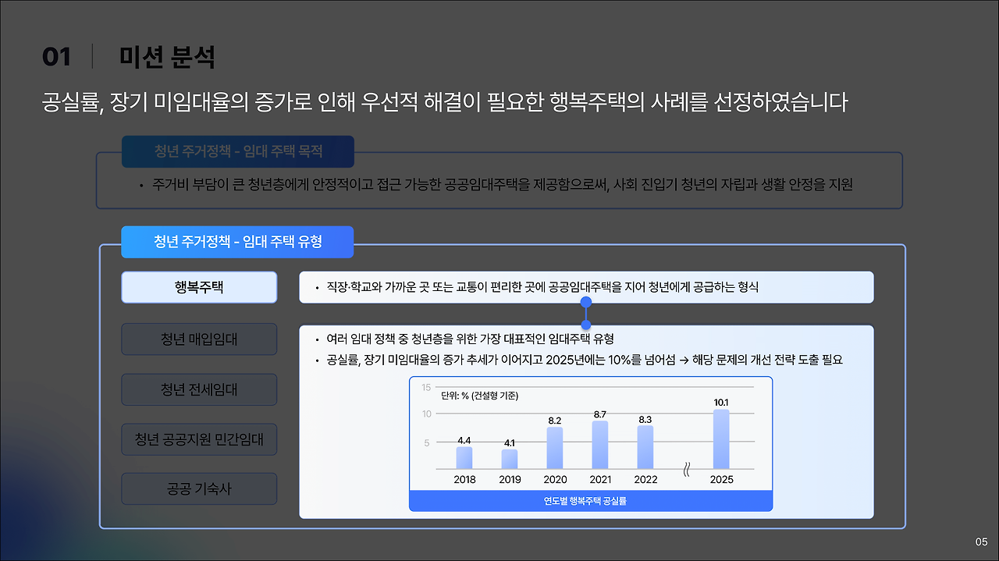Viewport: 999px width, 561px height.
Task: Select the 청년 공공지원 민간임대 button
Action: click(199, 439)
